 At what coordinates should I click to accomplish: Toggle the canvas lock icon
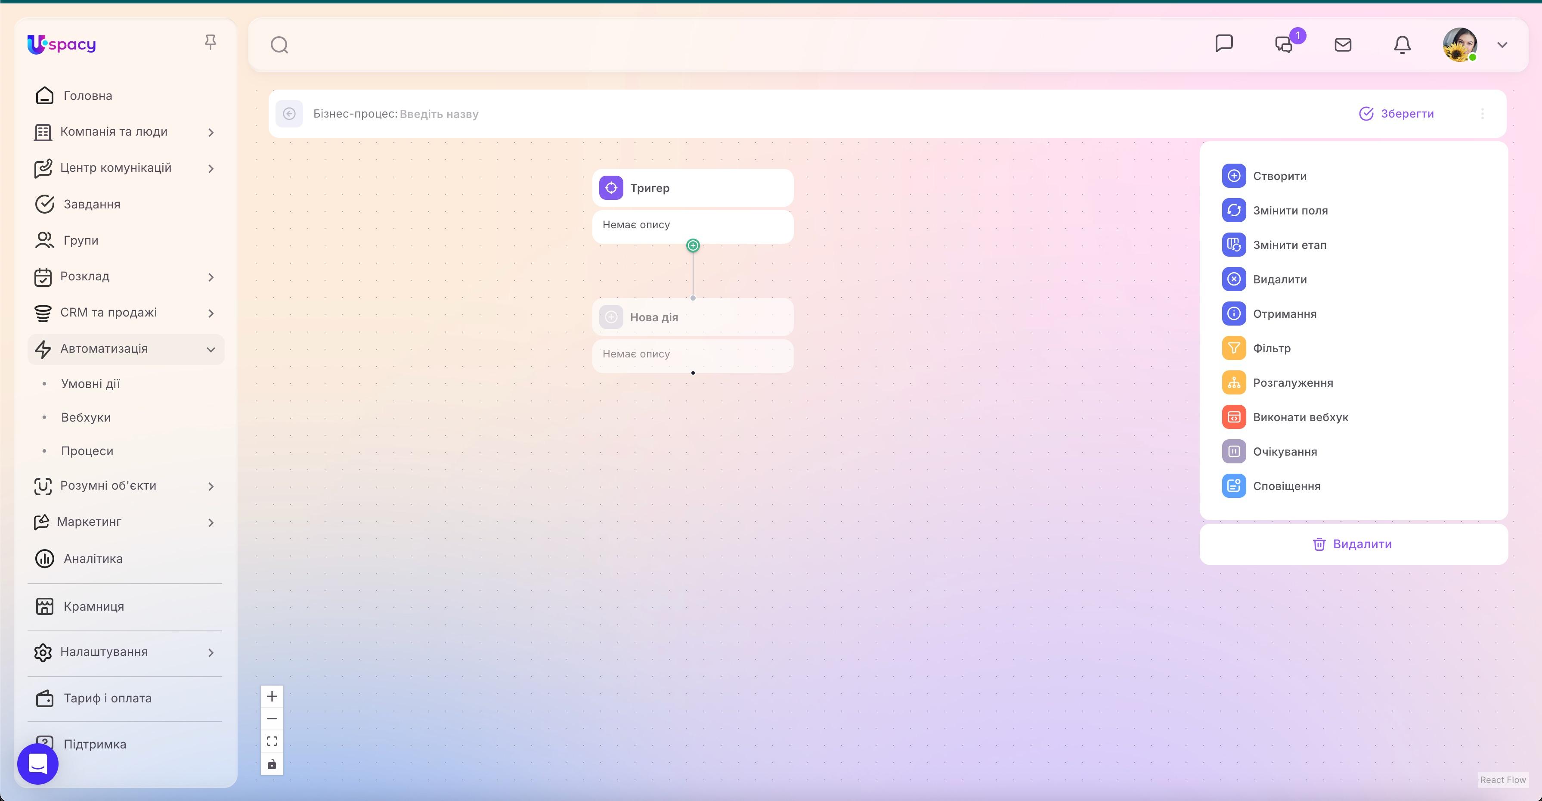pos(272,764)
